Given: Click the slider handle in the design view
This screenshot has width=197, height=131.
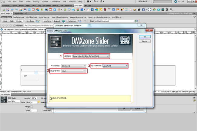Looking at the screenshot, I should tap(36, 73).
